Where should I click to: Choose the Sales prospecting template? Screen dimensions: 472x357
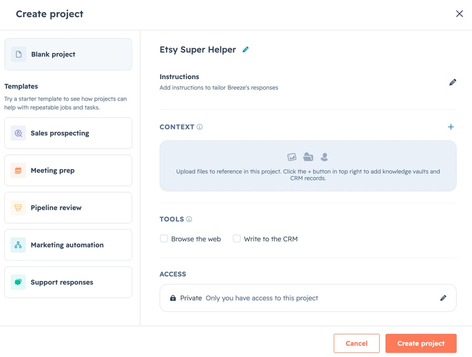(x=68, y=133)
